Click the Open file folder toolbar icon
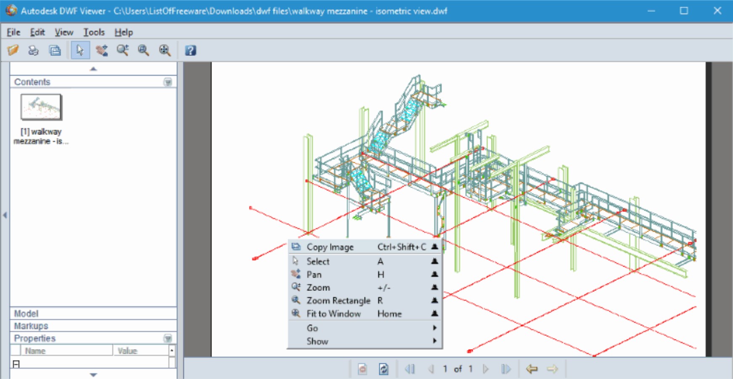 click(13, 50)
